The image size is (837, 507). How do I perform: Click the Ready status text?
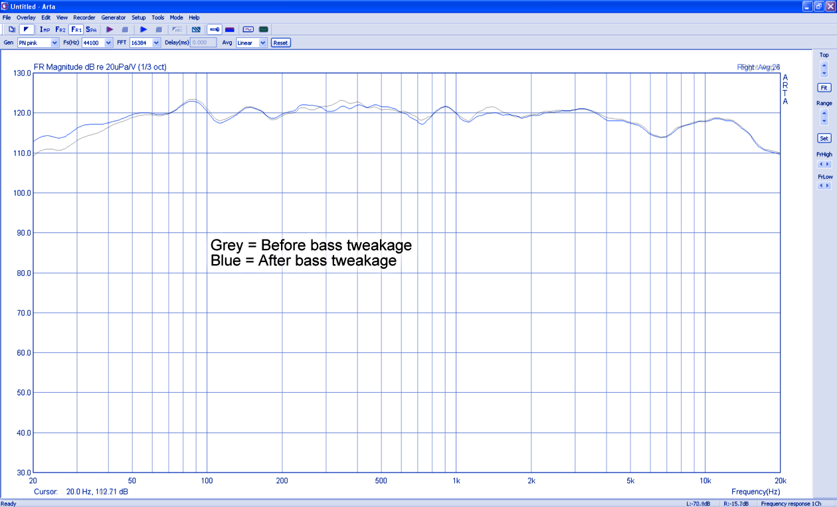9,504
